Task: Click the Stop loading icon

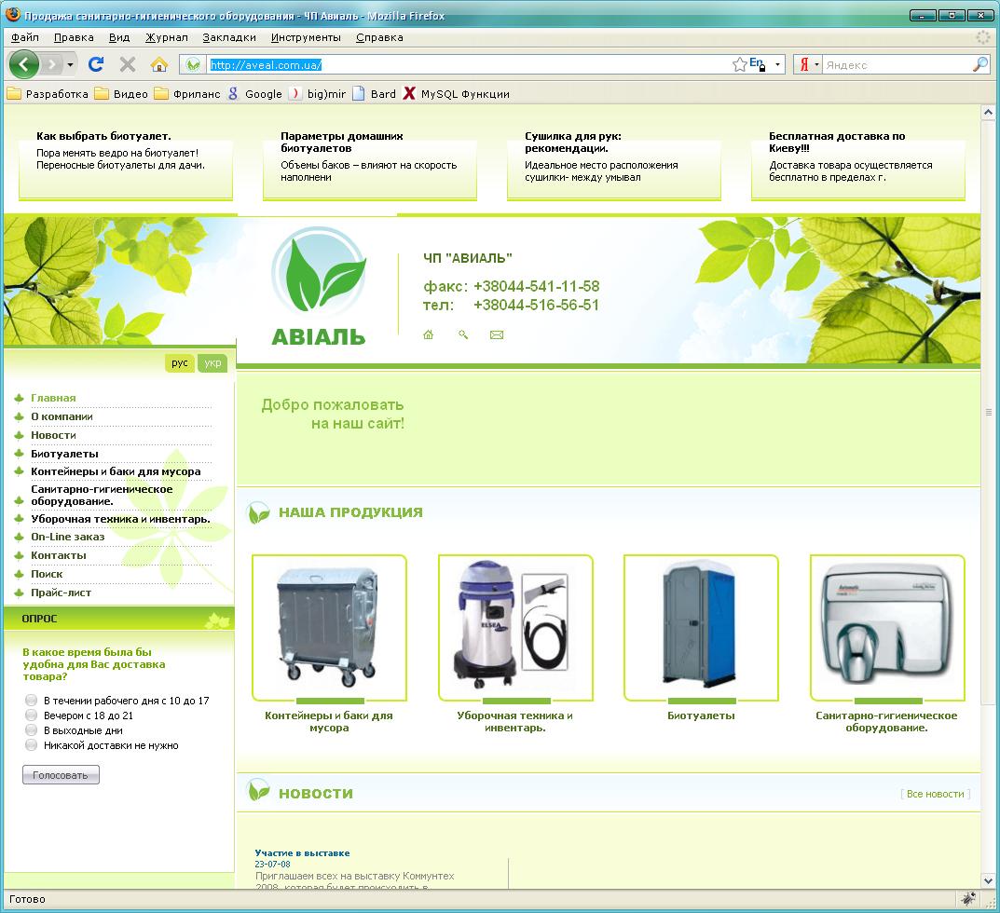Action: click(128, 64)
